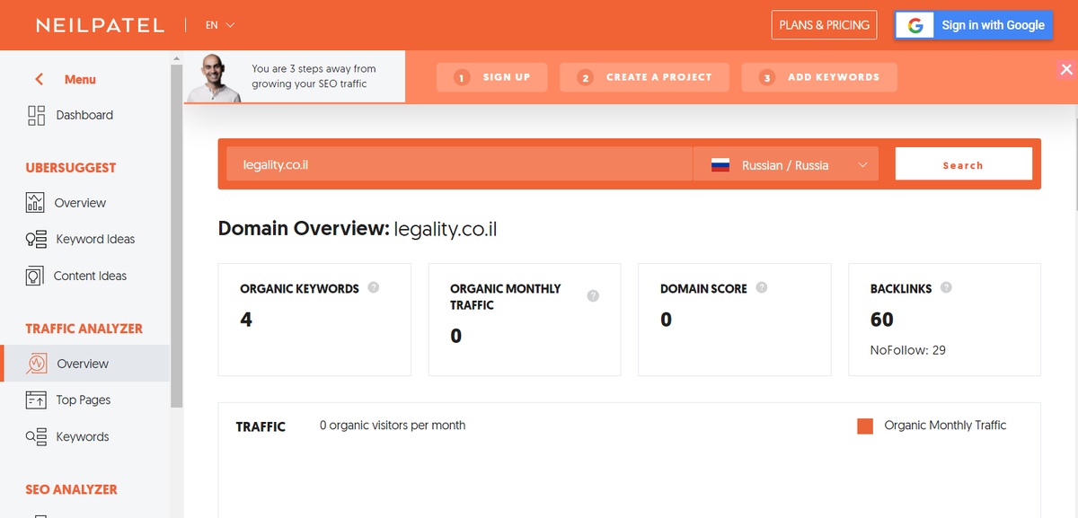
Task: Open Content Ideas icon in sidebar
Action: tap(35, 276)
